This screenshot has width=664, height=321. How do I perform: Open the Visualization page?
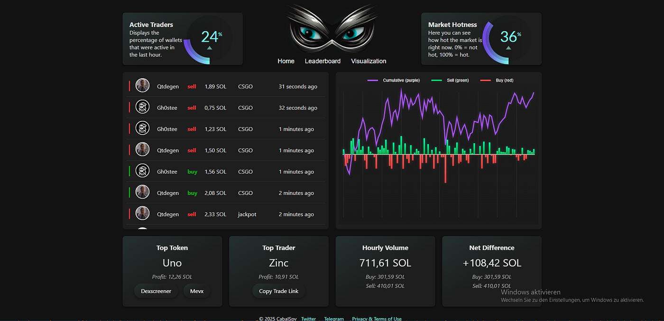(x=369, y=61)
